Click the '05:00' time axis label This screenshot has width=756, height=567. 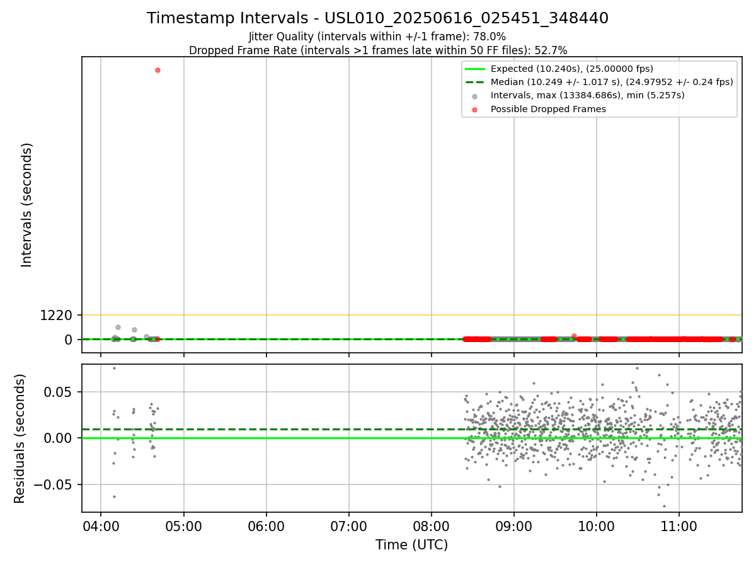[183, 526]
